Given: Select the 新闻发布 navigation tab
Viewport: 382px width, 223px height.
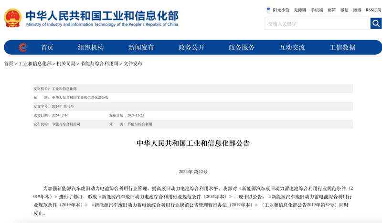Looking at the screenshot, I should (x=141, y=48).
